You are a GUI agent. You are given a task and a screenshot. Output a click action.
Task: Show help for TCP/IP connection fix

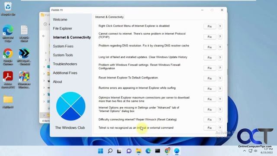pyautogui.click(x=220, y=37)
